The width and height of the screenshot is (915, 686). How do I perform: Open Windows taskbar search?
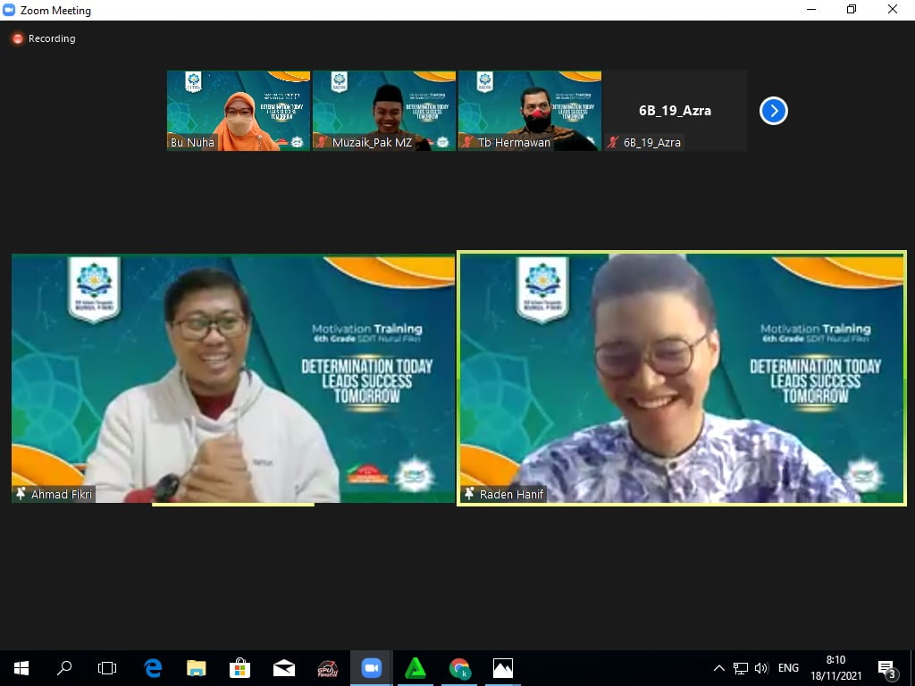64,667
